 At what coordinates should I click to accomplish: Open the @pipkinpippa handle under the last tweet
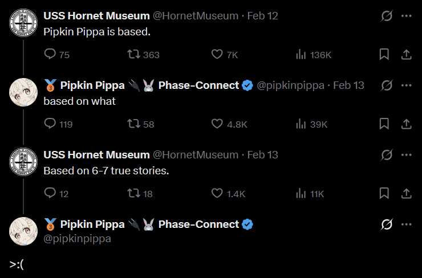click(x=78, y=239)
